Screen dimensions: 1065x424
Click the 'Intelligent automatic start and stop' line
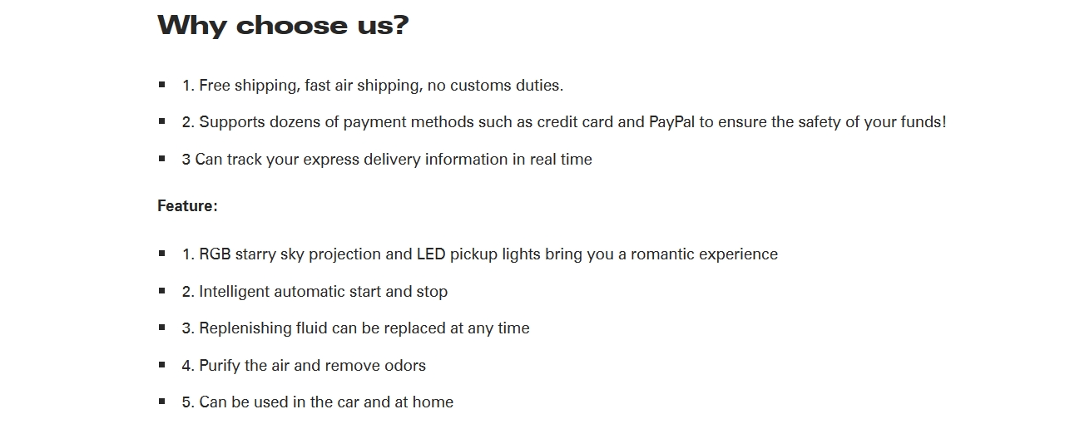(315, 292)
